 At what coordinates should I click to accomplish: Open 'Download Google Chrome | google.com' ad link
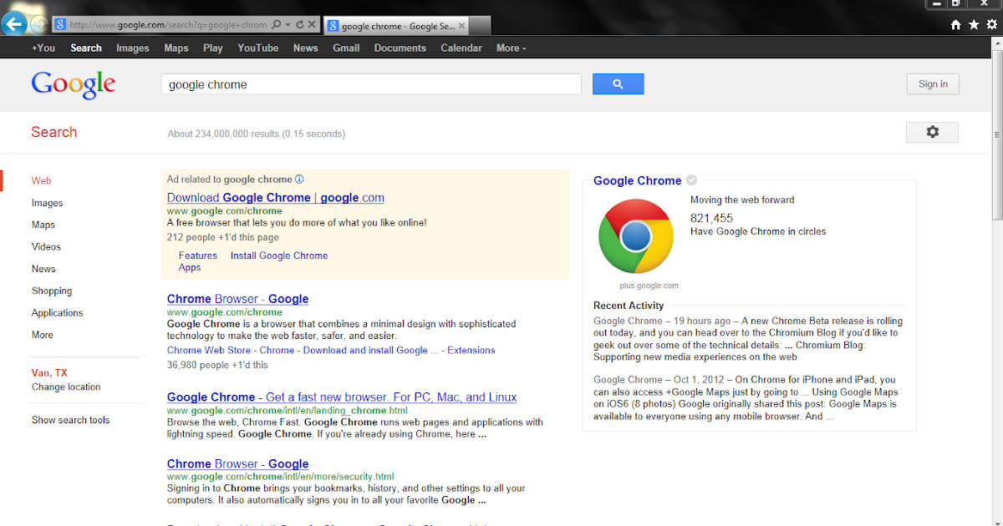276,198
